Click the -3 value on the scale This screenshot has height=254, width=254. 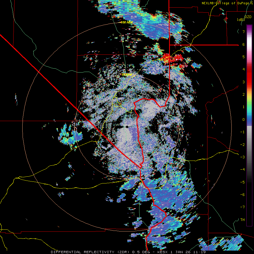(x=242, y=157)
